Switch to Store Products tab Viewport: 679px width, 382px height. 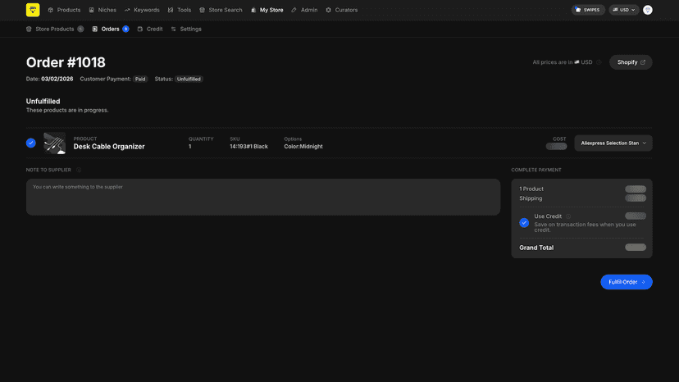click(55, 29)
